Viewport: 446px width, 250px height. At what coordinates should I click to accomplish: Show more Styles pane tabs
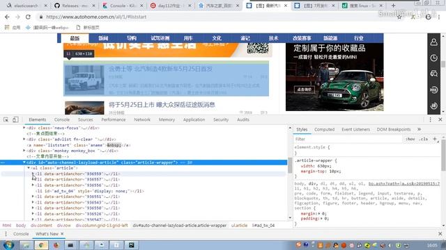pyautogui.click(x=419, y=129)
